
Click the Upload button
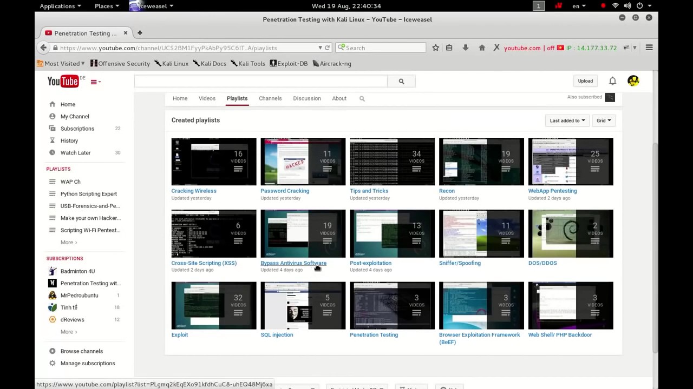585,81
